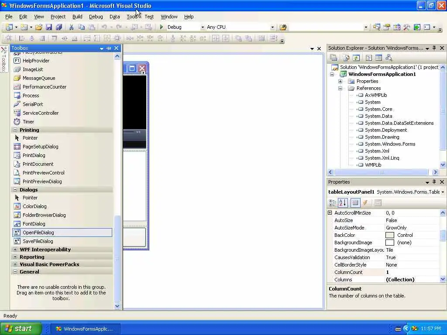
Task: Open the Any CPU platform dropdown
Action: (x=272, y=27)
